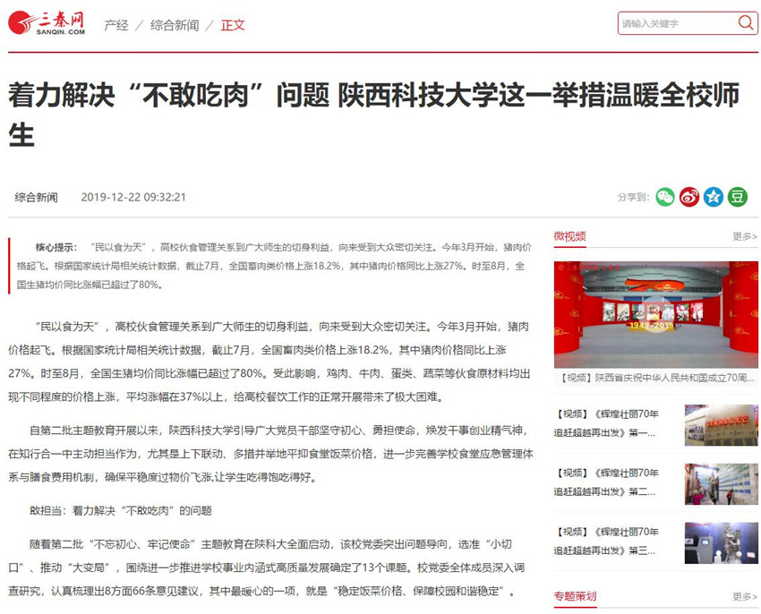The image size is (761, 614).
Task: Share to Douban using green 豆 icon
Action: (738, 197)
